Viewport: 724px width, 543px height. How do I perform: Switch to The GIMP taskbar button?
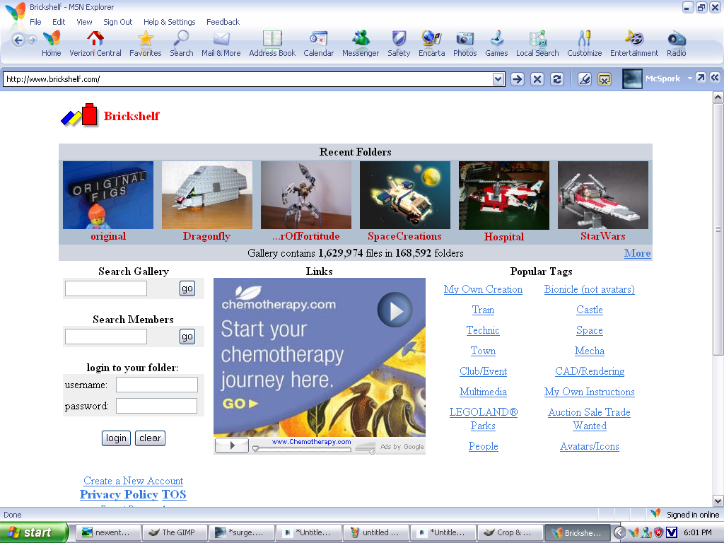(x=175, y=532)
